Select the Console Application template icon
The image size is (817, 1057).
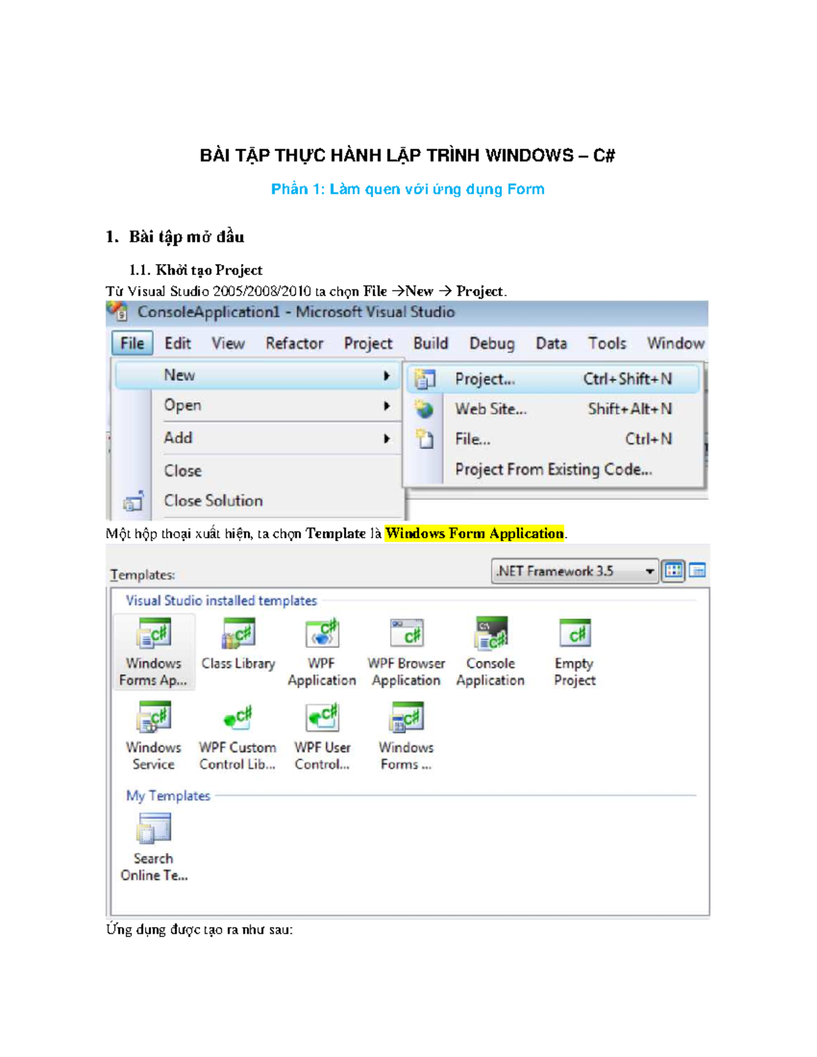pyautogui.click(x=490, y=633)
